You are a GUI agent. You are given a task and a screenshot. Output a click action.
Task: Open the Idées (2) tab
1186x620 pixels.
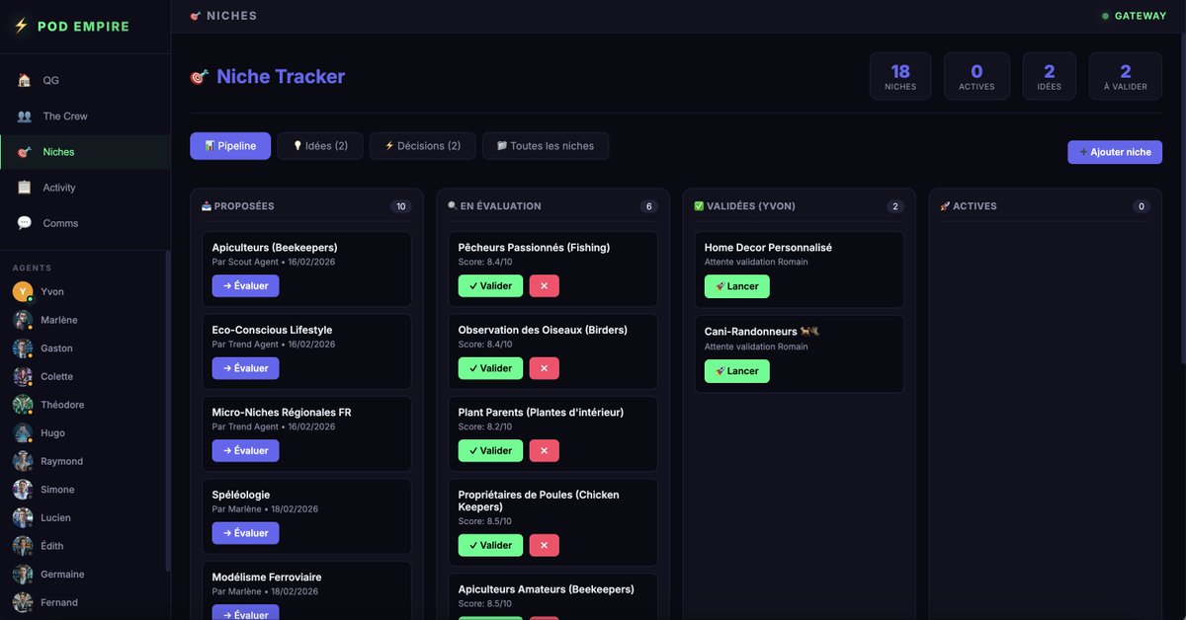(x=319, y=146)
